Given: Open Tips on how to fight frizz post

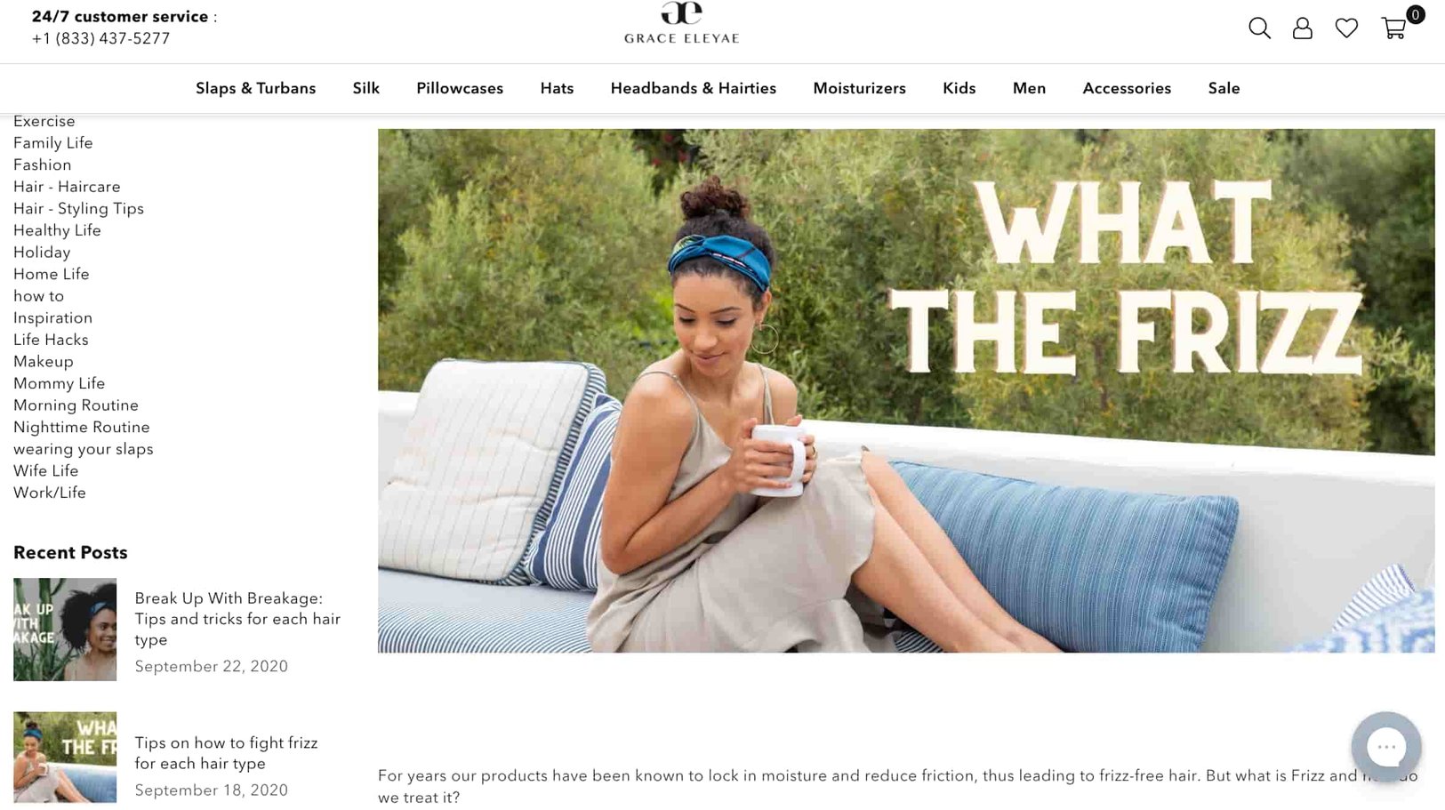Looking at the screenshot, I should [x=226, y=753].
